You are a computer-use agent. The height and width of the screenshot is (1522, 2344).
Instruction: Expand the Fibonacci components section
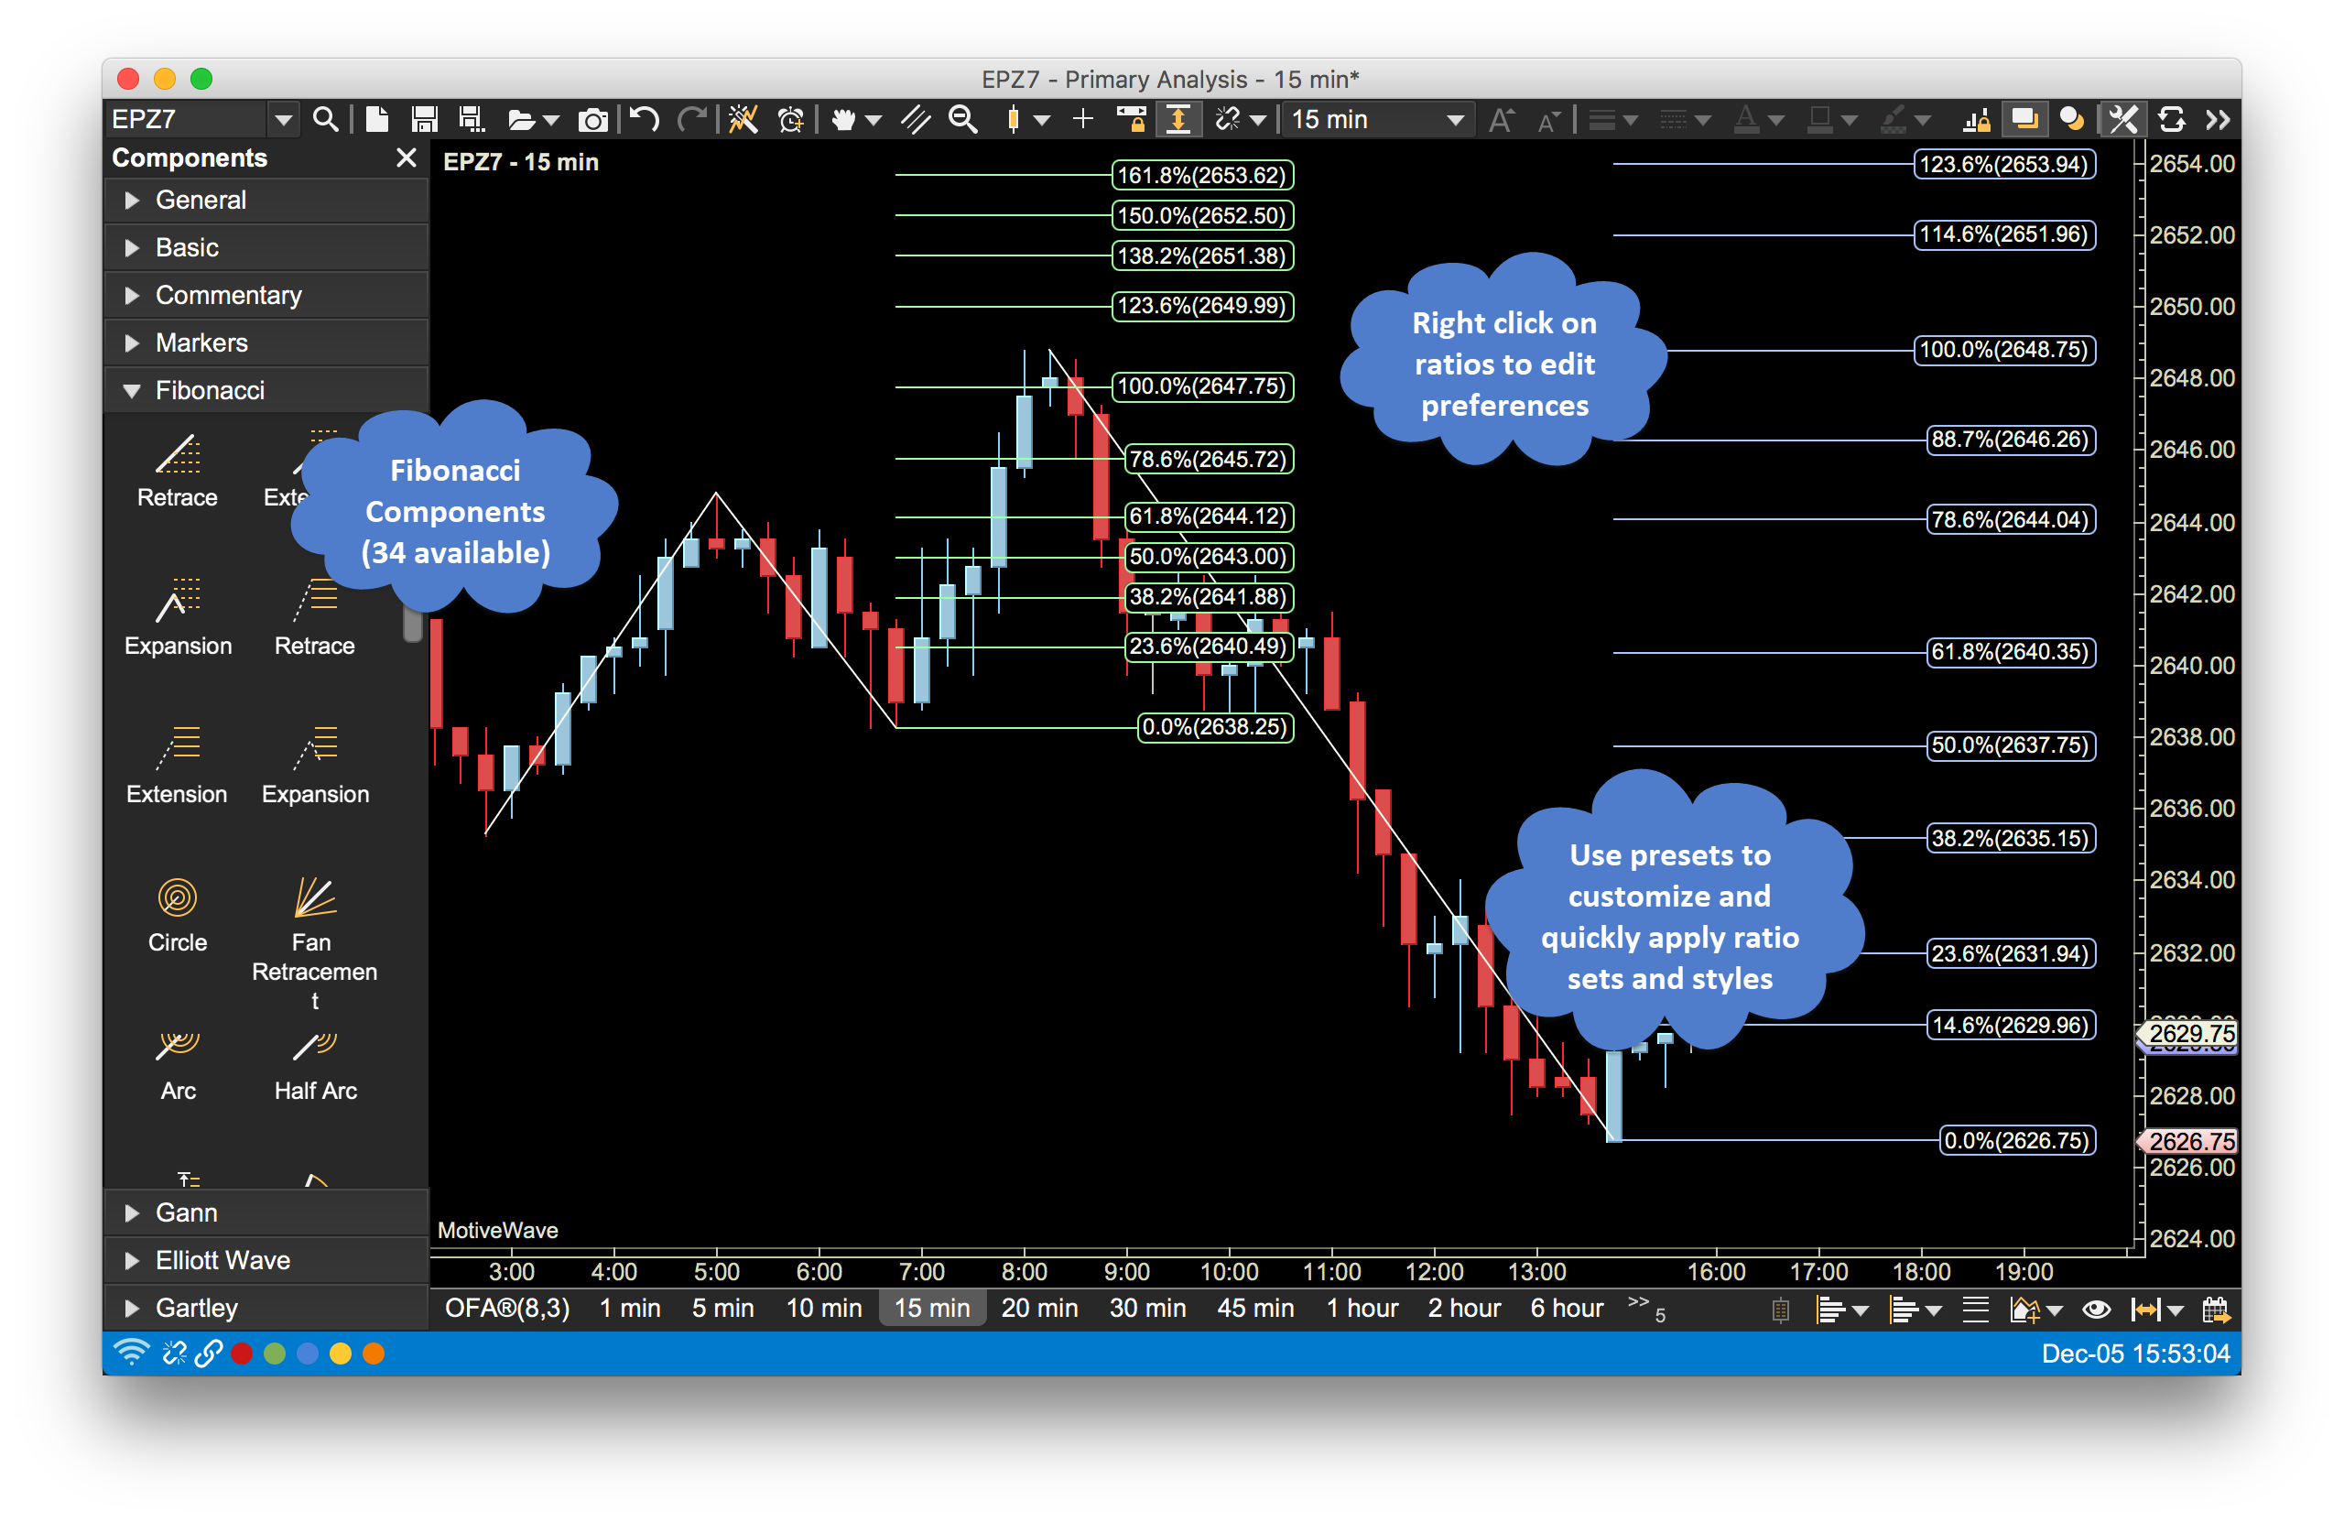tap(138, 389)
